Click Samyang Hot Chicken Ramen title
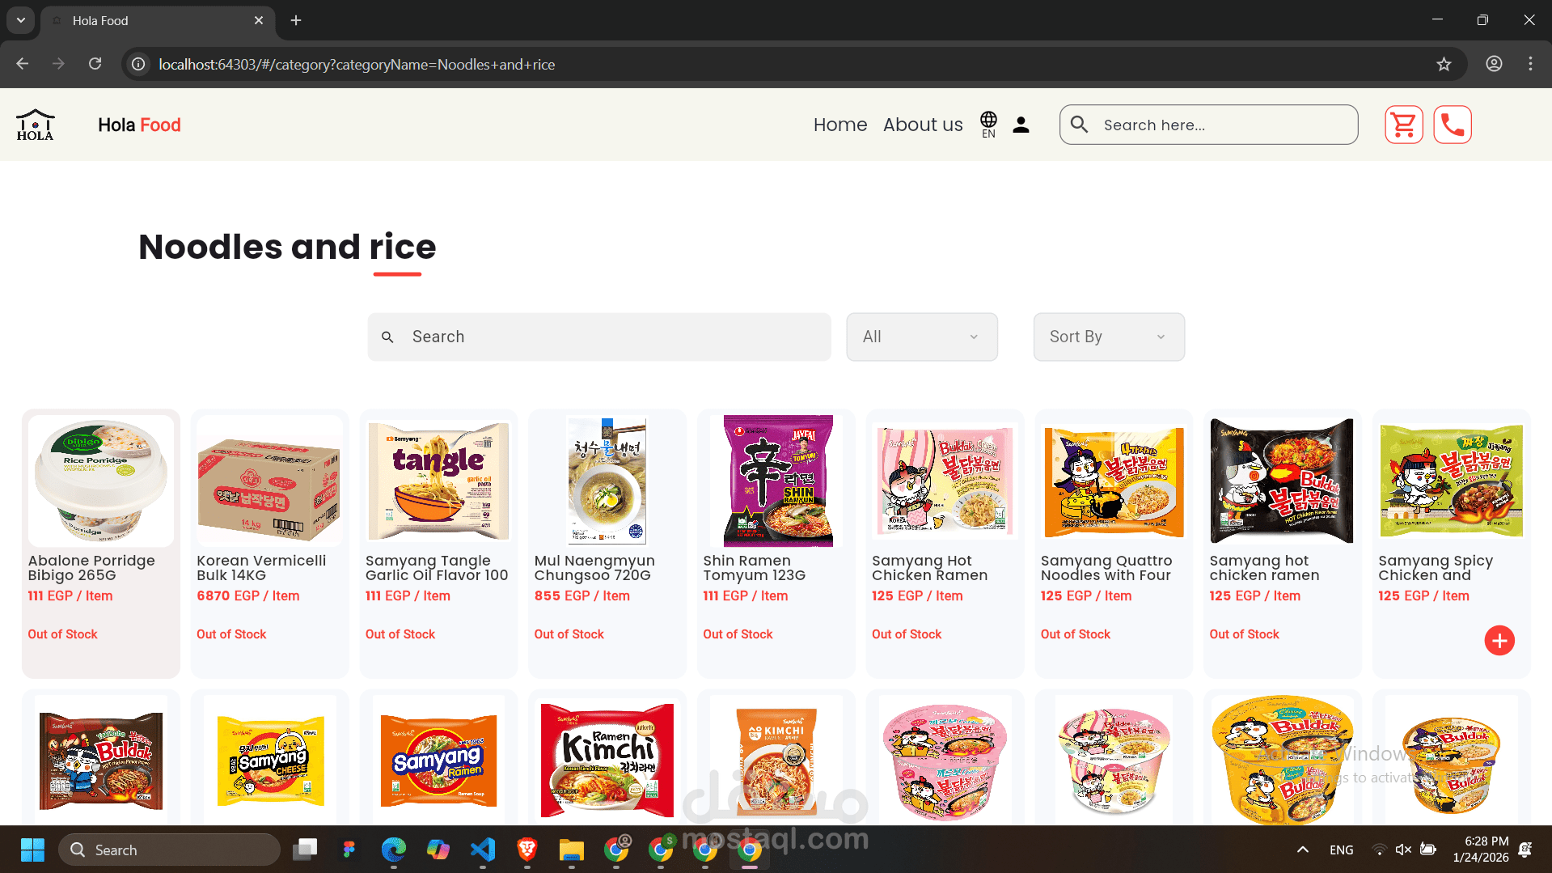 click(929, 568)
